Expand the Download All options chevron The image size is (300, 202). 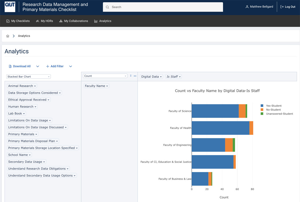(38, 66)
